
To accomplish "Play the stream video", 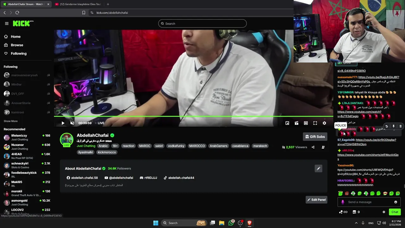I will coord(63,123).
